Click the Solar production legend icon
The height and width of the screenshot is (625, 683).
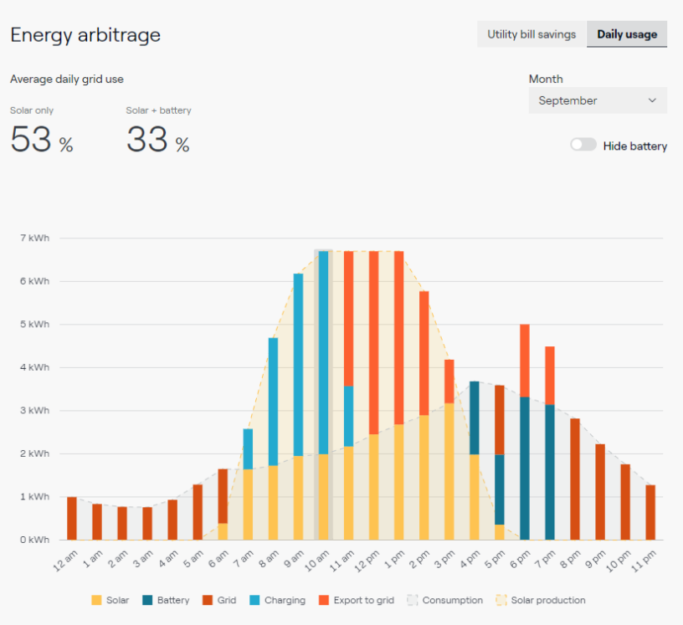[x=501, y=600]
